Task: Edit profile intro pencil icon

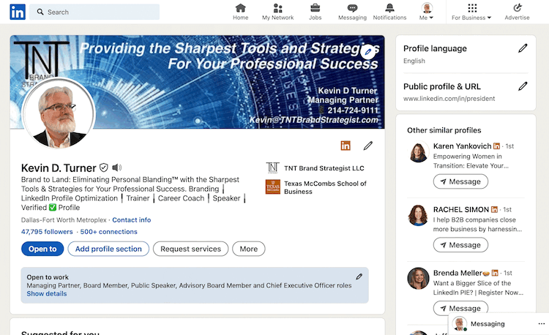Action: (x=368, y=146)
